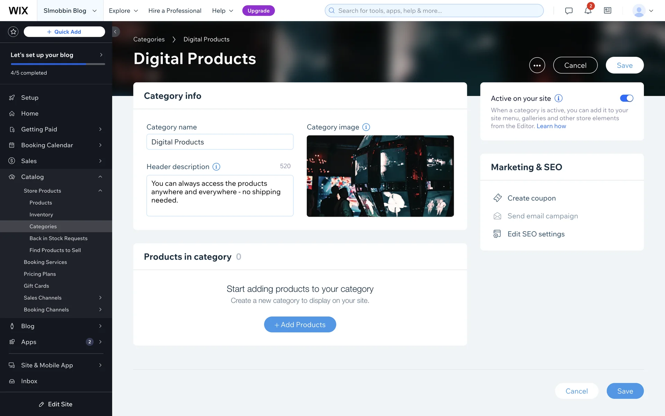
Task: Click Header description info icon
Action: pos(216,167)
